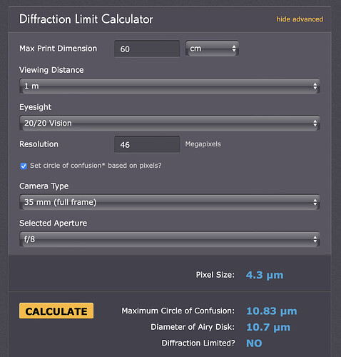341x357 pixels.
Task: Open the Camera Type dropdown showing 35 mm
Action: (x=170, y=202)
